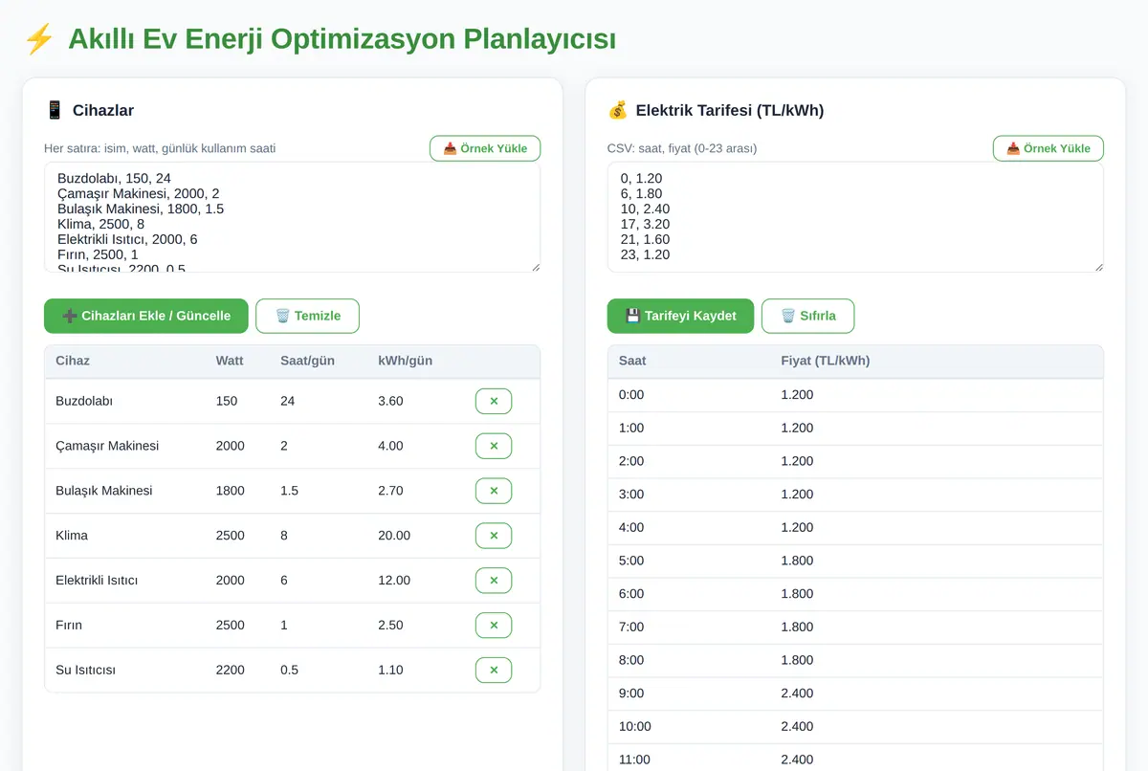Click the Sıfırla button
This screenshot has width=1148, height=771.
[x=807, y=316]
